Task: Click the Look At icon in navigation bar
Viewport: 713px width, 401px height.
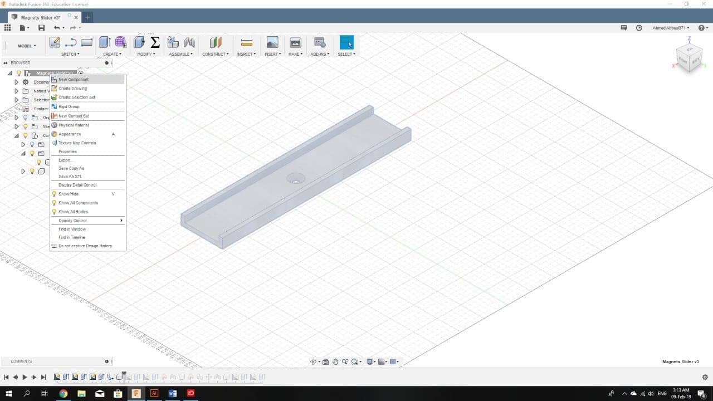Action: coord(325,361)
